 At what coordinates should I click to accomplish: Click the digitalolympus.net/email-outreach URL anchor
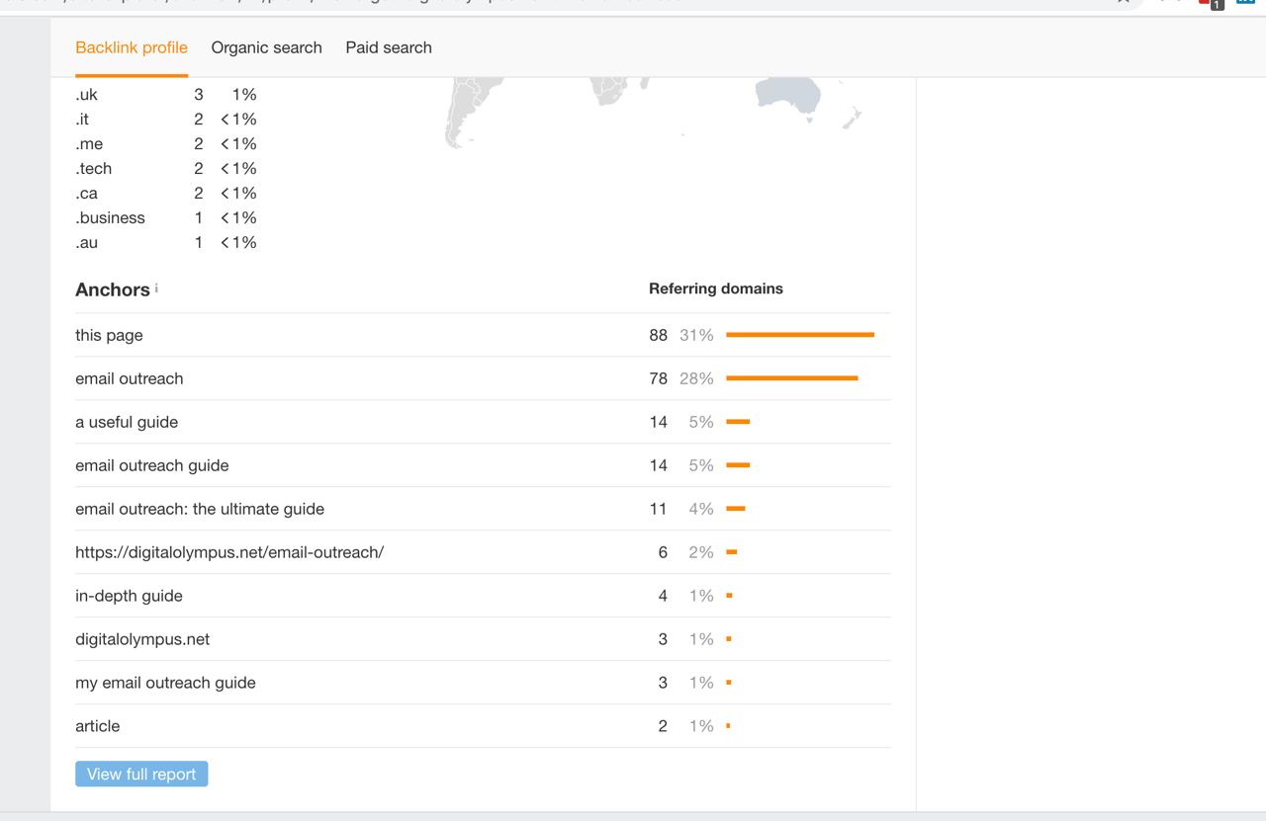pos(229,552)
